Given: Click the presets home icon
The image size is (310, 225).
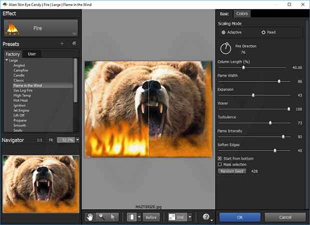Looking at the screenshot, I should pos(74,44).
